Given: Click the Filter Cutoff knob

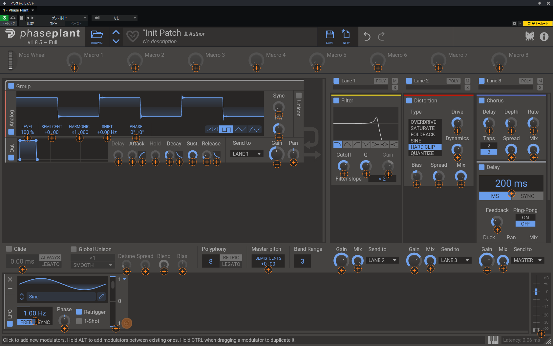Looking at the screenshot, I should coord(344,166).
